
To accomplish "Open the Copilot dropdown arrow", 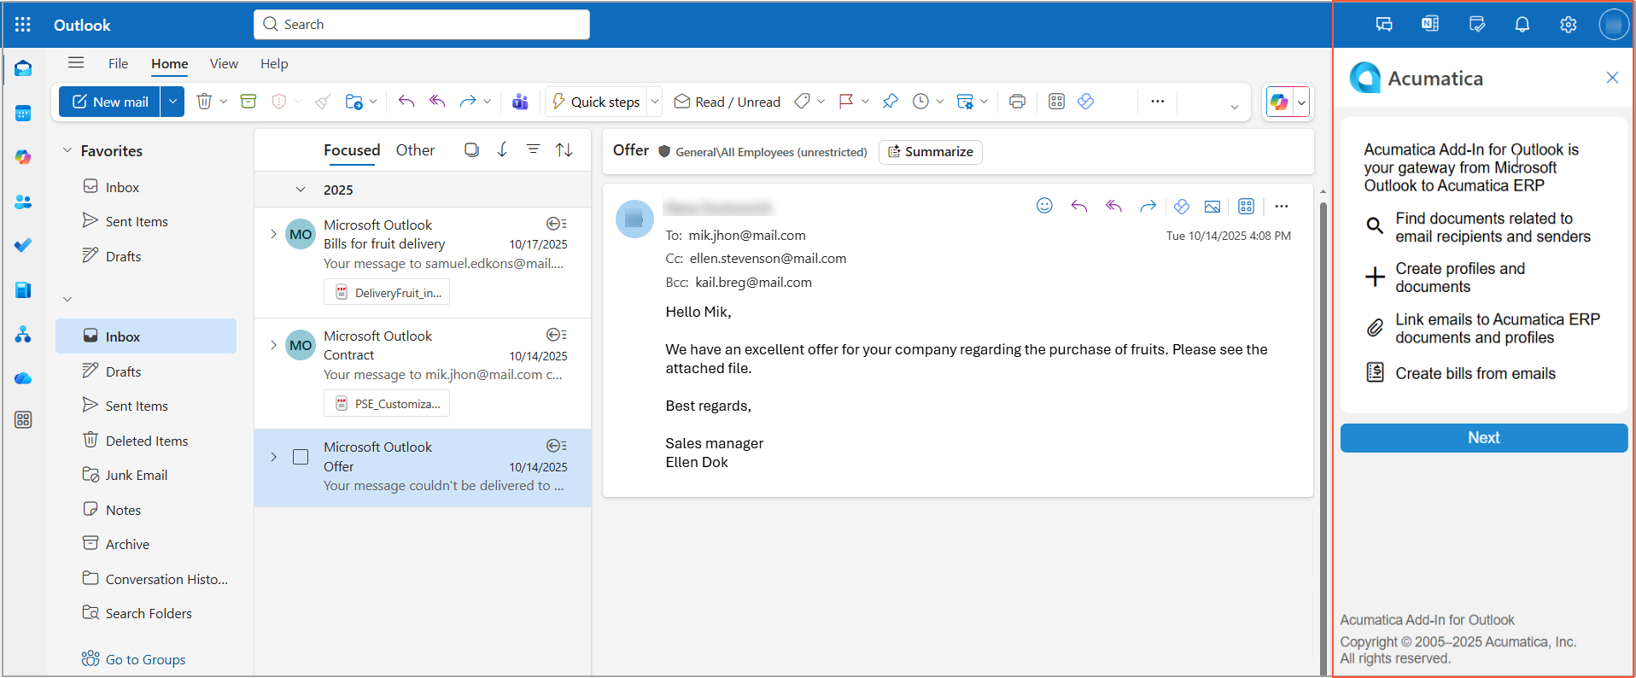I will click(x=1301, y=102).
